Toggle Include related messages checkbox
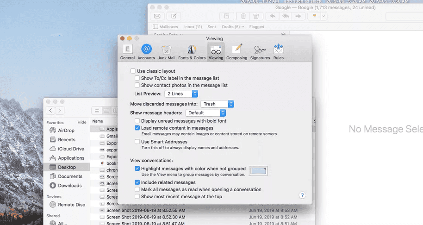The height and width of the screenshot is (225, 423). pos(137,182)
